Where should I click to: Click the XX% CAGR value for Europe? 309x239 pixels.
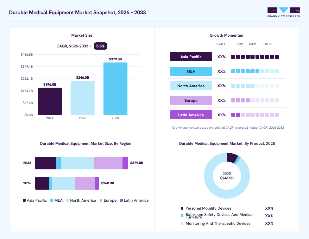pos(222,101)
